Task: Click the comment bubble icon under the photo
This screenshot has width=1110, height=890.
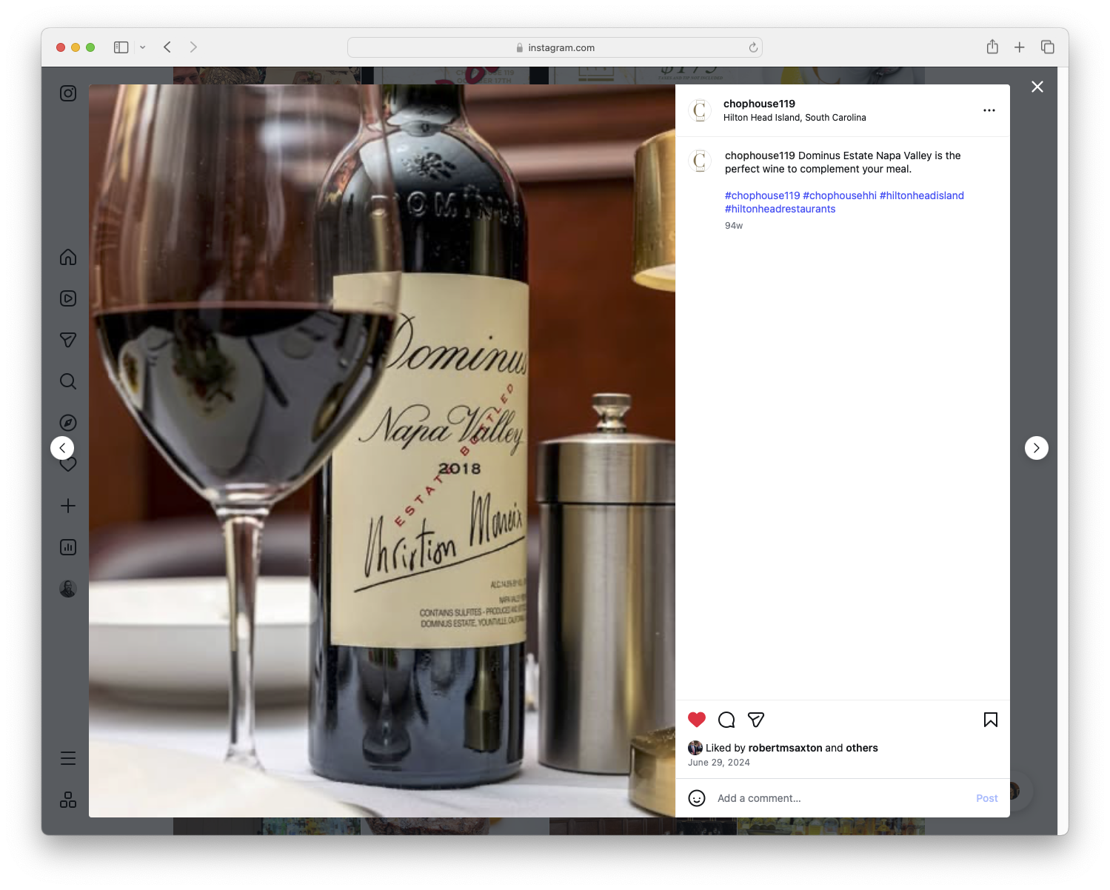Action: [x=726, y=719]
